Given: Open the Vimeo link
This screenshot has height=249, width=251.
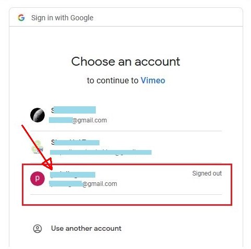Looking at the screenshot, I should coord(153,81).
